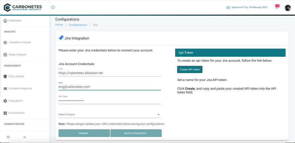Click the Policy Bundle shield icon
The image size is (295, 143).
[5, 77]
